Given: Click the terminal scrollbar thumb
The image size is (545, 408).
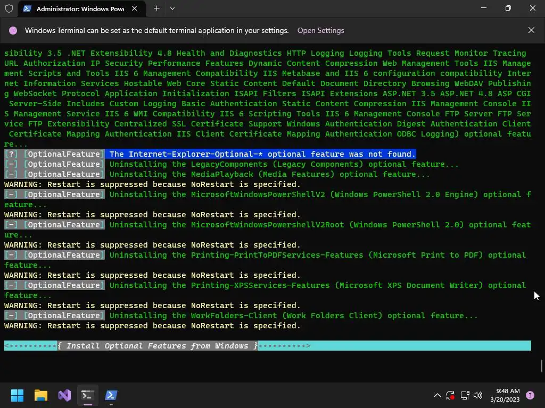Looking at the screenshot, I should [x=541, y=366].
